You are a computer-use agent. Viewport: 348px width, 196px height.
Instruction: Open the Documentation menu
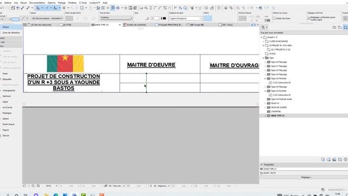click(x=37, y=3)
